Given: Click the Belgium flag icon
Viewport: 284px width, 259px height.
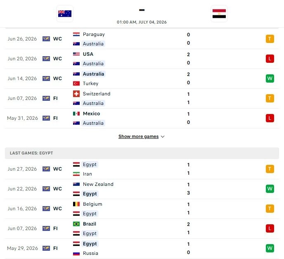Looking at the screenshot, I should pos(76,204).
